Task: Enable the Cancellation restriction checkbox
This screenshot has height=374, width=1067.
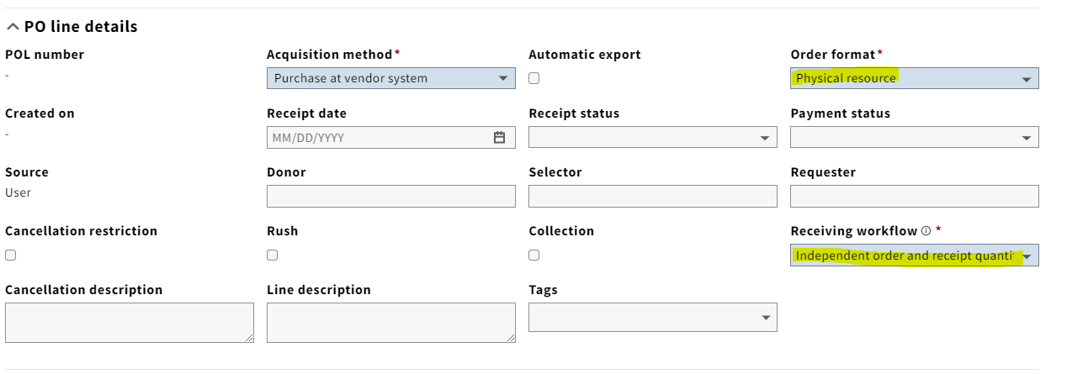Action: (11, 255)
